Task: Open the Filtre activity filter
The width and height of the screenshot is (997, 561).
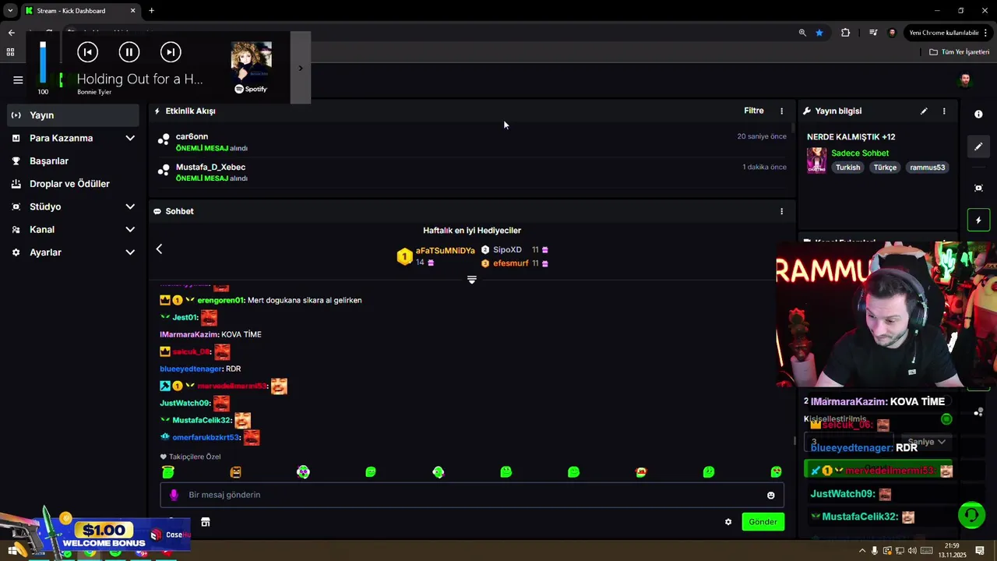Action: (x=754, y=111)
